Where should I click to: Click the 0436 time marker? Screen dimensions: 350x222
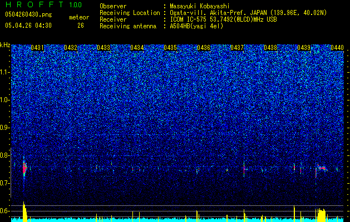tap(204, 48)
